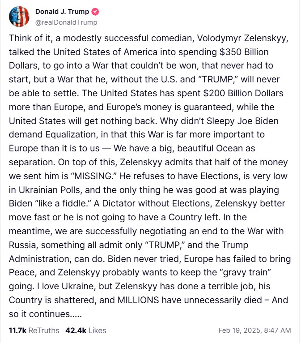301x343 pixels.
Task: Click the @realDonaldTrump handle
Action: coord(66,22)
